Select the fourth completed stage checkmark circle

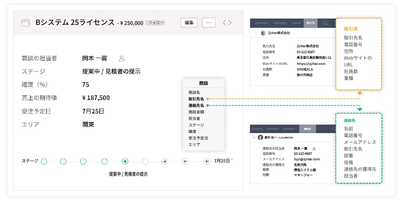coord(104,161)
